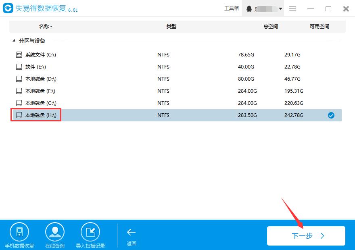Screen dimensions: 355x250
Task: Open 导入扫描记录 import scan record
Action: click(x=90, y=235)
